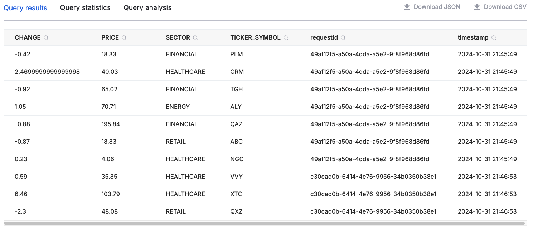Select the ENERGY sector cell
This screenshot has height=230, width=533.
tap(178, 107)
